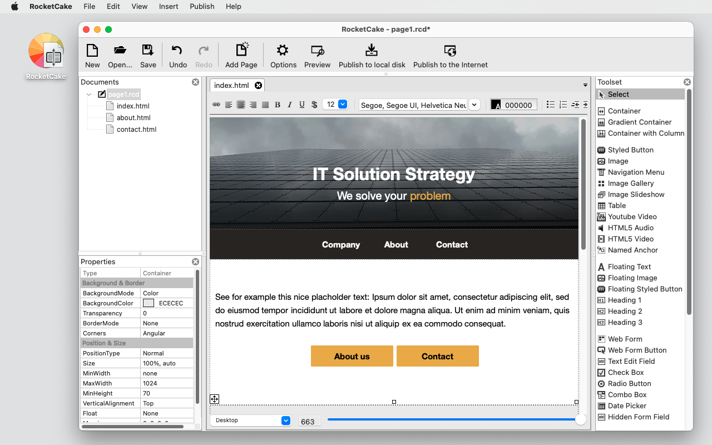Click the Save button

click(147, 54)
